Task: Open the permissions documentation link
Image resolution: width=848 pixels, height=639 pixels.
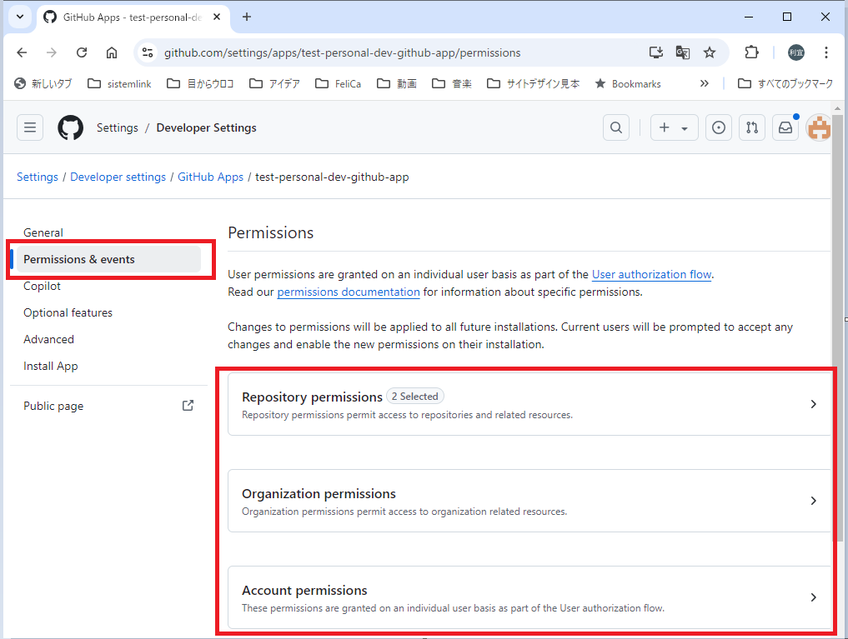Action: click(347, 292)
